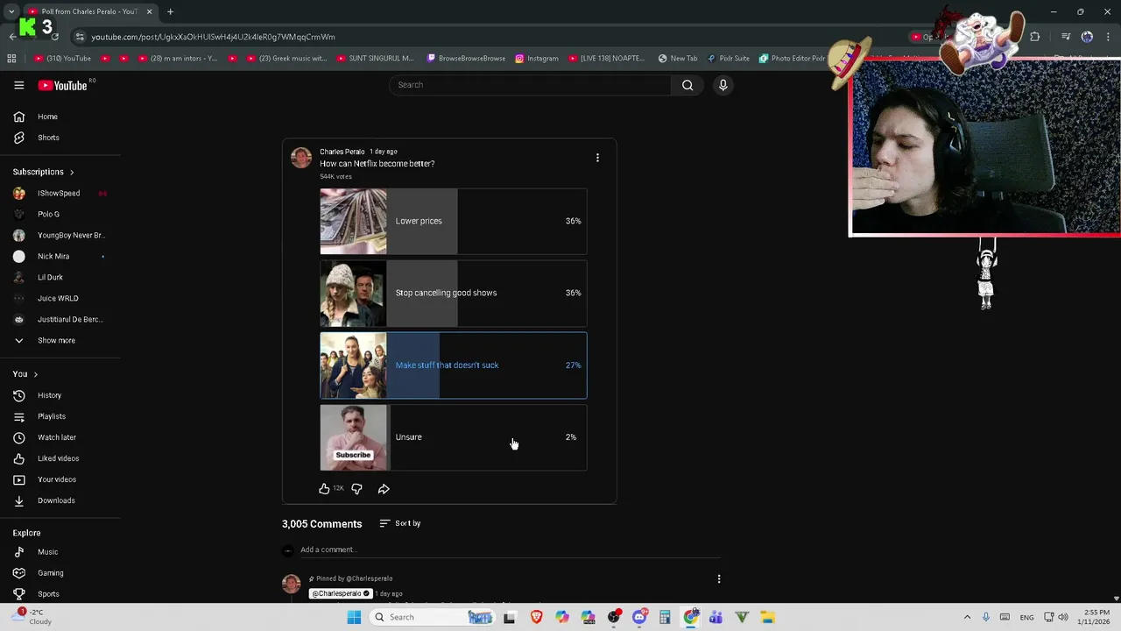The width and height of the screenshot is (1121, 631).
Task: Open File Explorer from taskbar
Action: (x=767, y=617)
